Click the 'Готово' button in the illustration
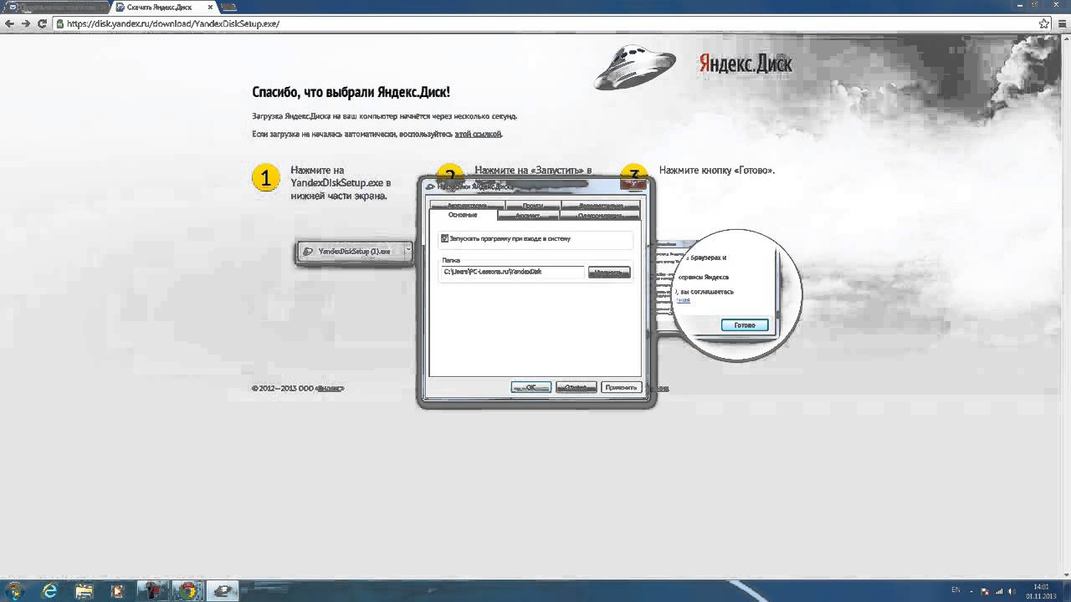 [745, 324]
